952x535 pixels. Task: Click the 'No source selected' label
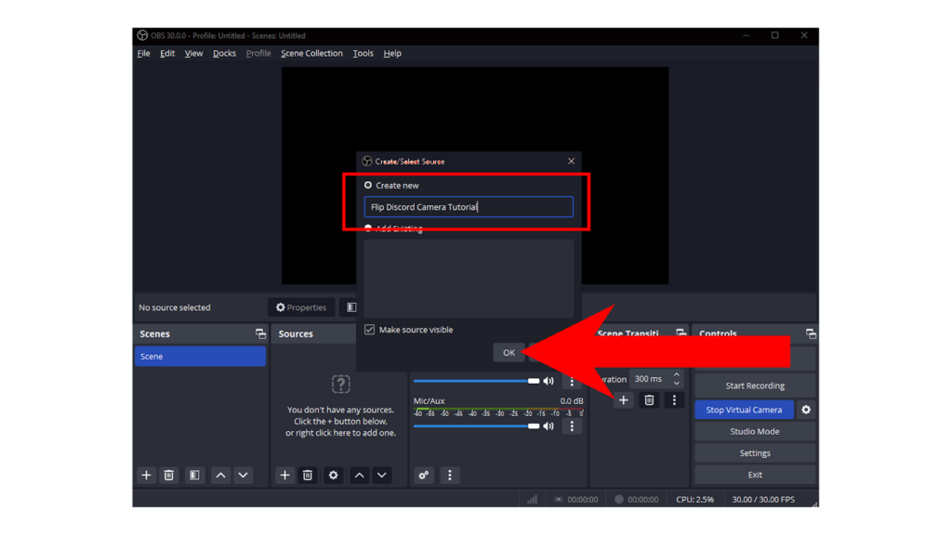click(175, 307)
